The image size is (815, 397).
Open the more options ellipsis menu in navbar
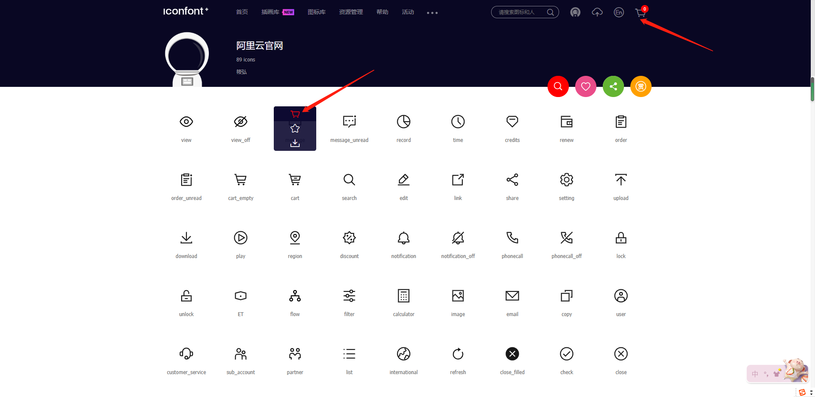[432, 12]
